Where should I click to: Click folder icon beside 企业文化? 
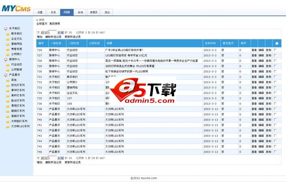[x=8, y=39]
